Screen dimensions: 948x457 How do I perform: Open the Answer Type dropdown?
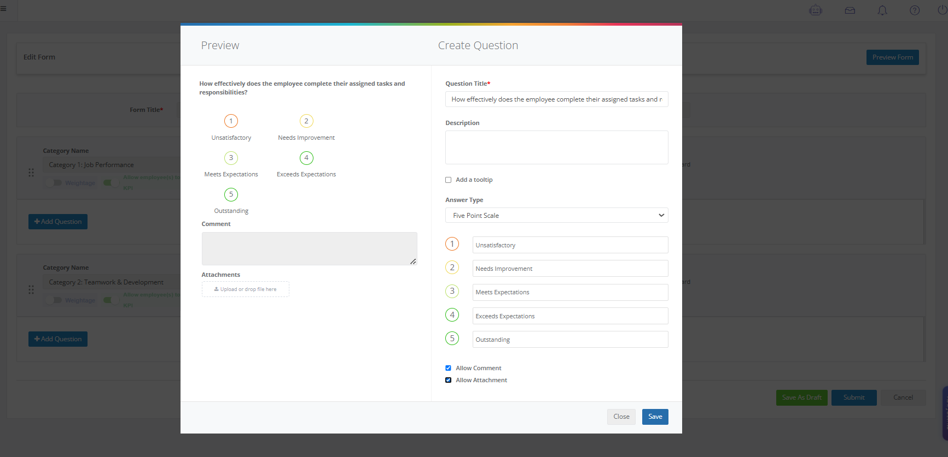tap(556, 215)
